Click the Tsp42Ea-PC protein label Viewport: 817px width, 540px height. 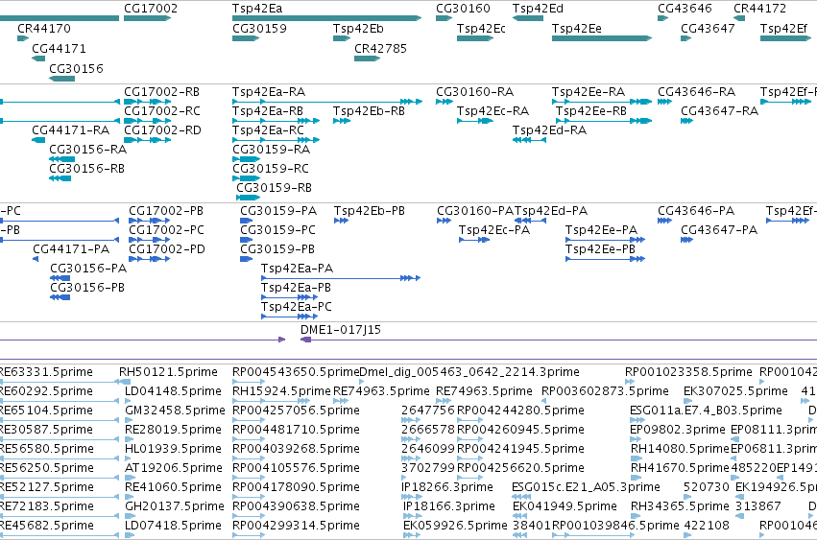296,307
